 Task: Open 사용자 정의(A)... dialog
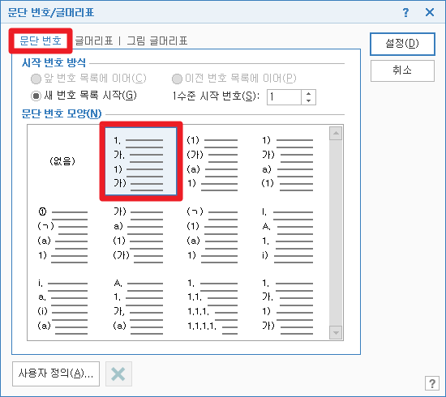click(56, 374)
